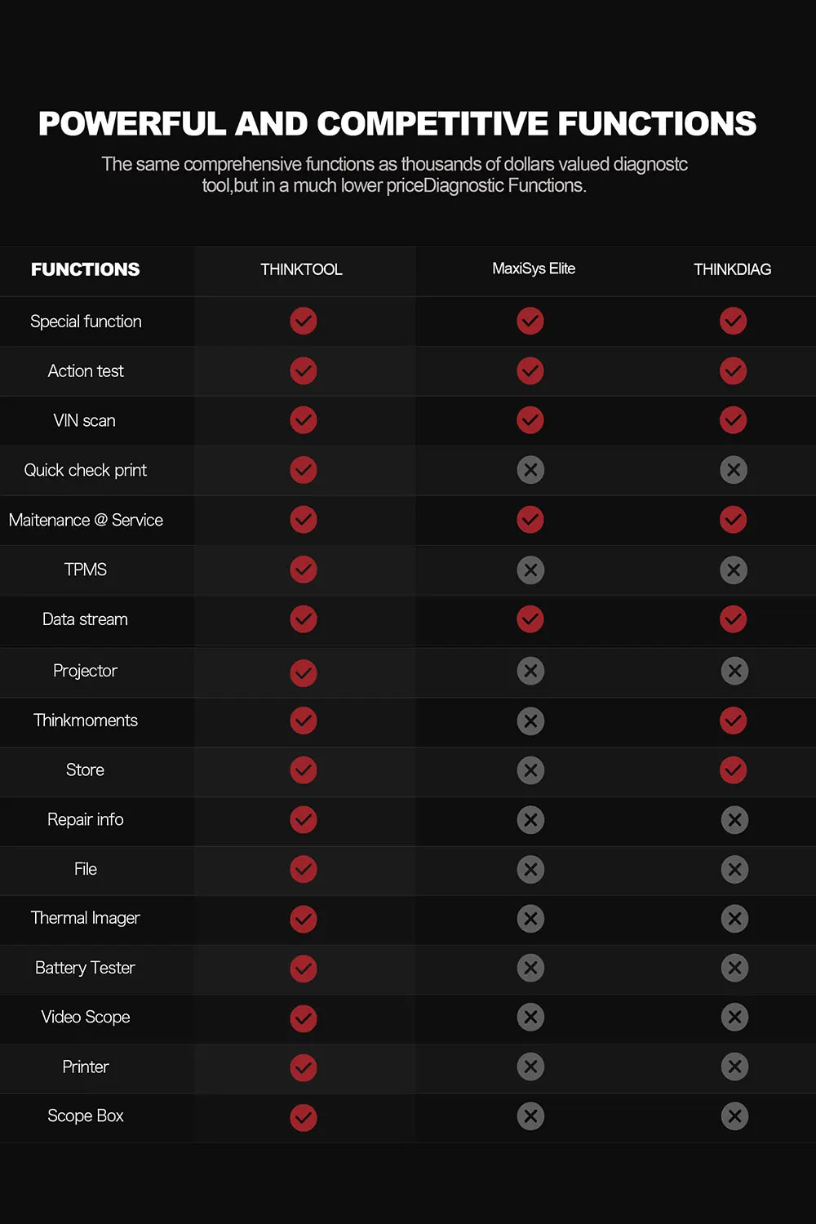The image size is (816, 1224).
Task: Click THINKDIAG checkmark in Store row
Action: (x=734, y=769)
